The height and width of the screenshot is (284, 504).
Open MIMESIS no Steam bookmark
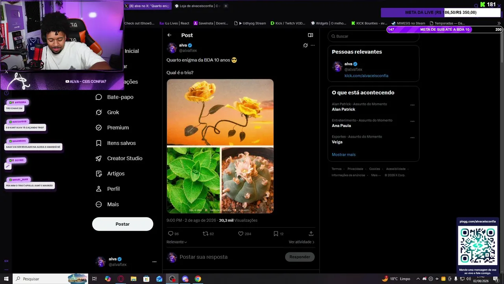(x=408, y=23)
